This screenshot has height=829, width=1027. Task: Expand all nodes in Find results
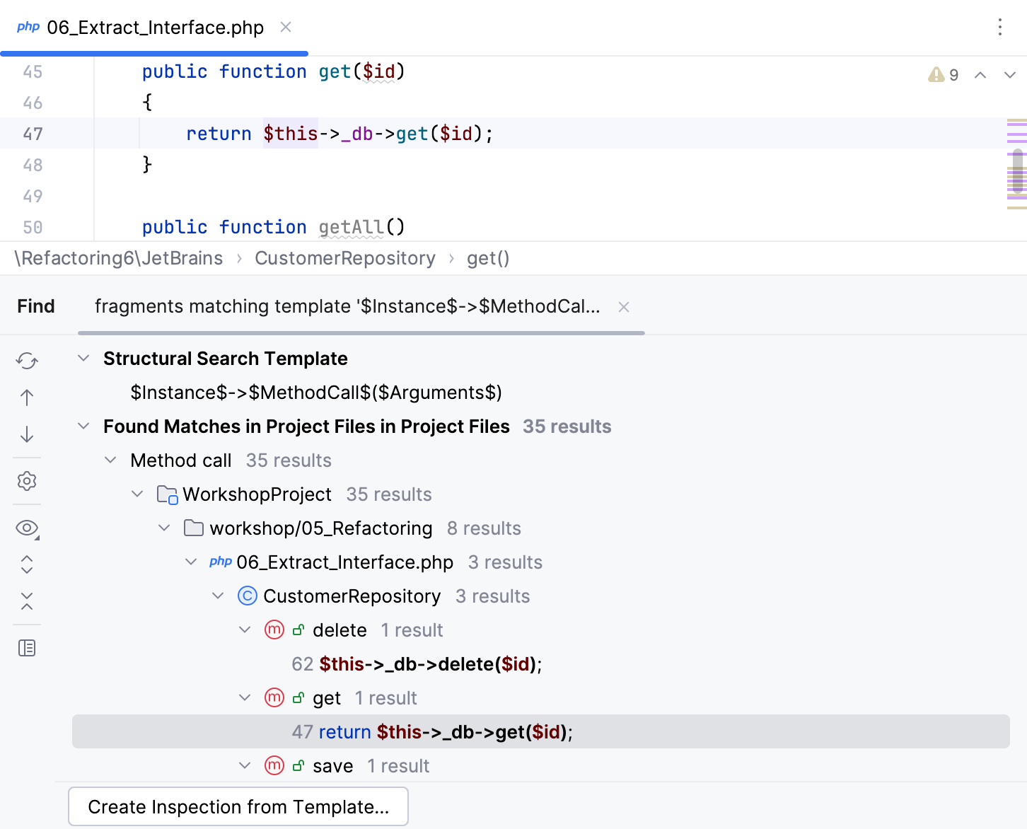pyautogui.click(x=27, y=564)
